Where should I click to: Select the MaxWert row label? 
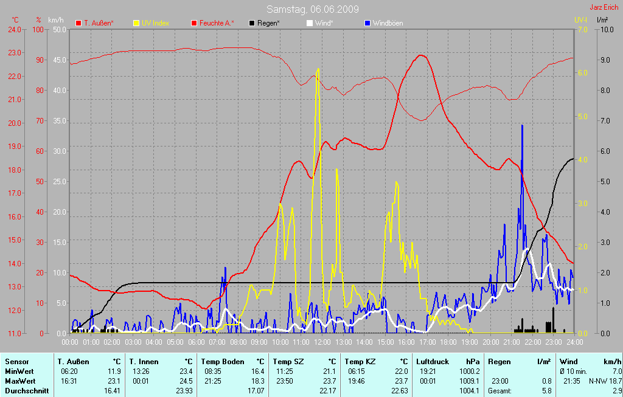(x=19, y=381)
